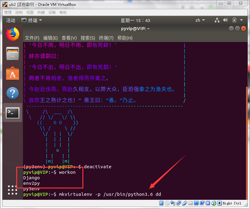Viewport: 250px width, 209px height.
Task: Click the Right Ctrl host key label
Action: pos(232,203)
